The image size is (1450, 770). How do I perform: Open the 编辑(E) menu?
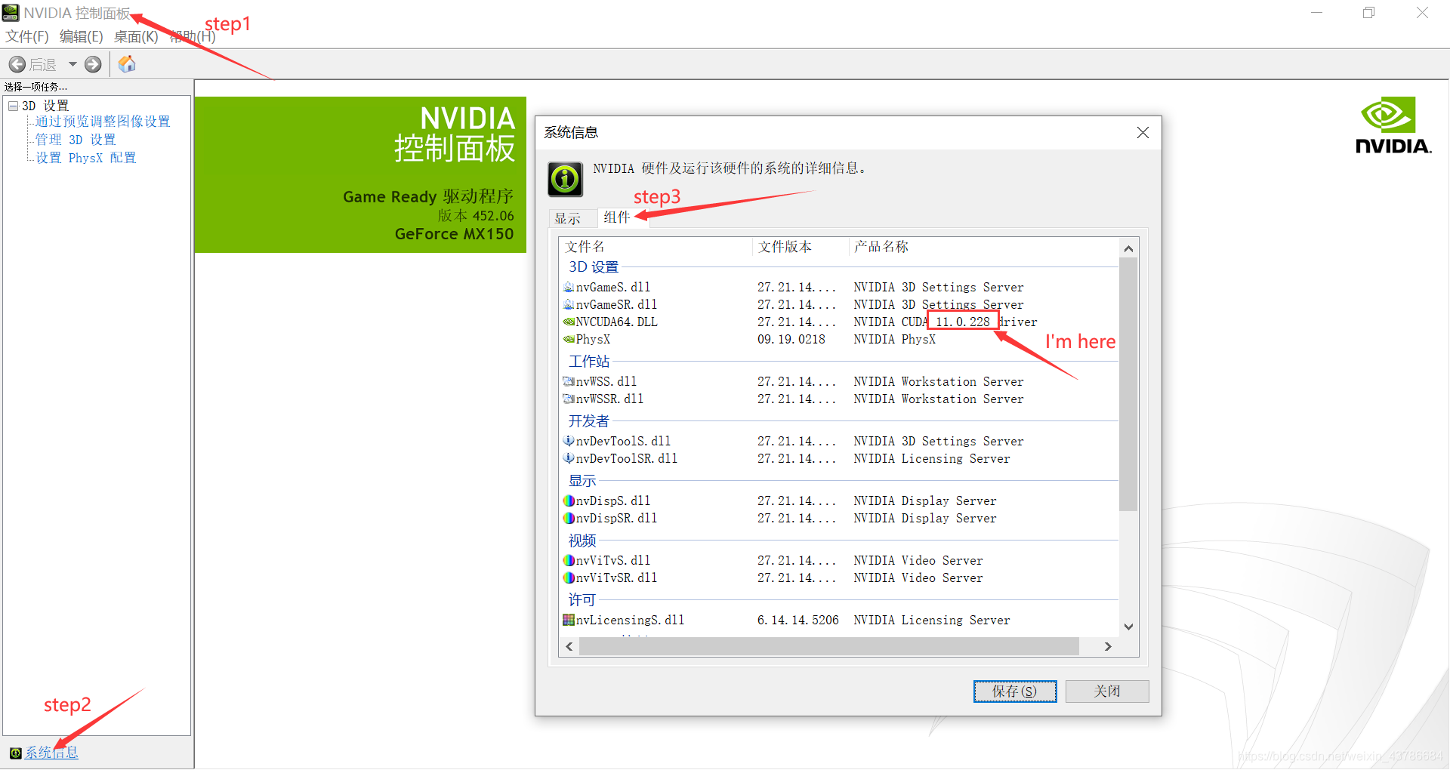pos(81,36)
